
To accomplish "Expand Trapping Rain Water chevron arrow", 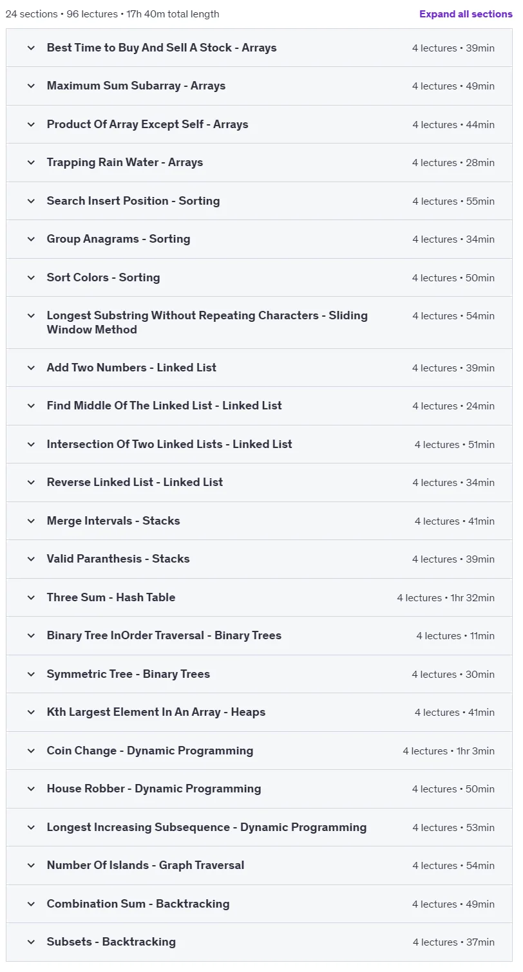I will click(x=31, y=163).
